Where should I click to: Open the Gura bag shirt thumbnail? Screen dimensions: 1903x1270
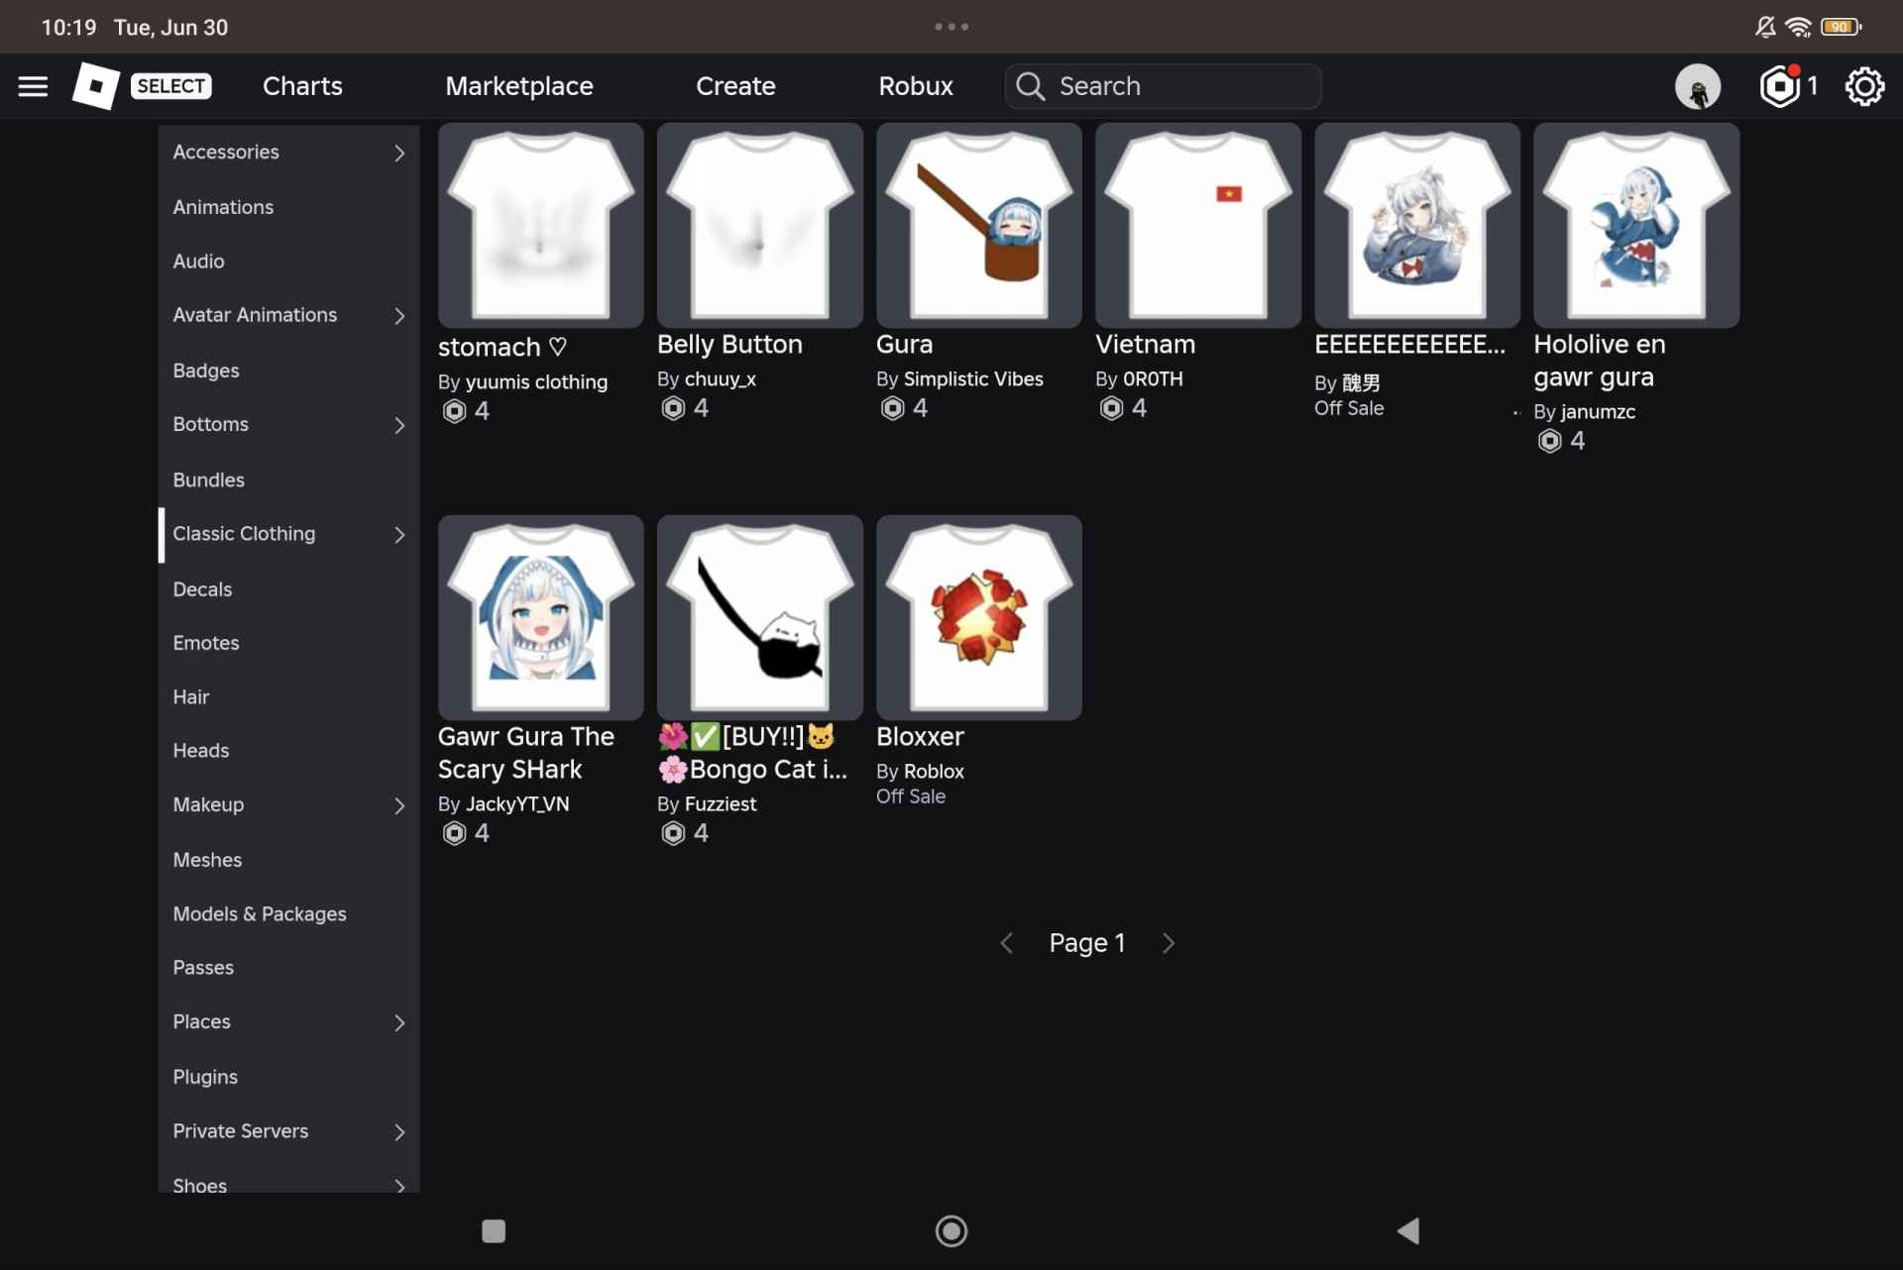[x=979, y=225]
